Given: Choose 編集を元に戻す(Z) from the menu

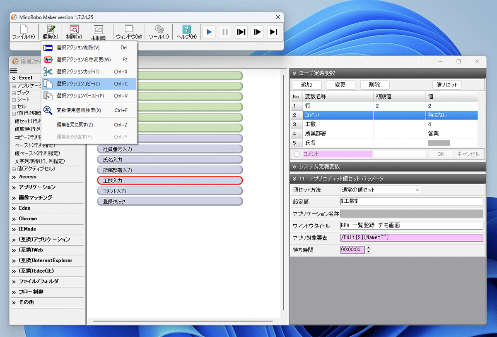Looking at the screenshot, I should click(x=75, y=125).
